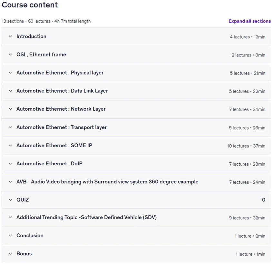This screenshot has width=272, height=264.
Task: Click Expand all sections link
Action: pos(249,21)
